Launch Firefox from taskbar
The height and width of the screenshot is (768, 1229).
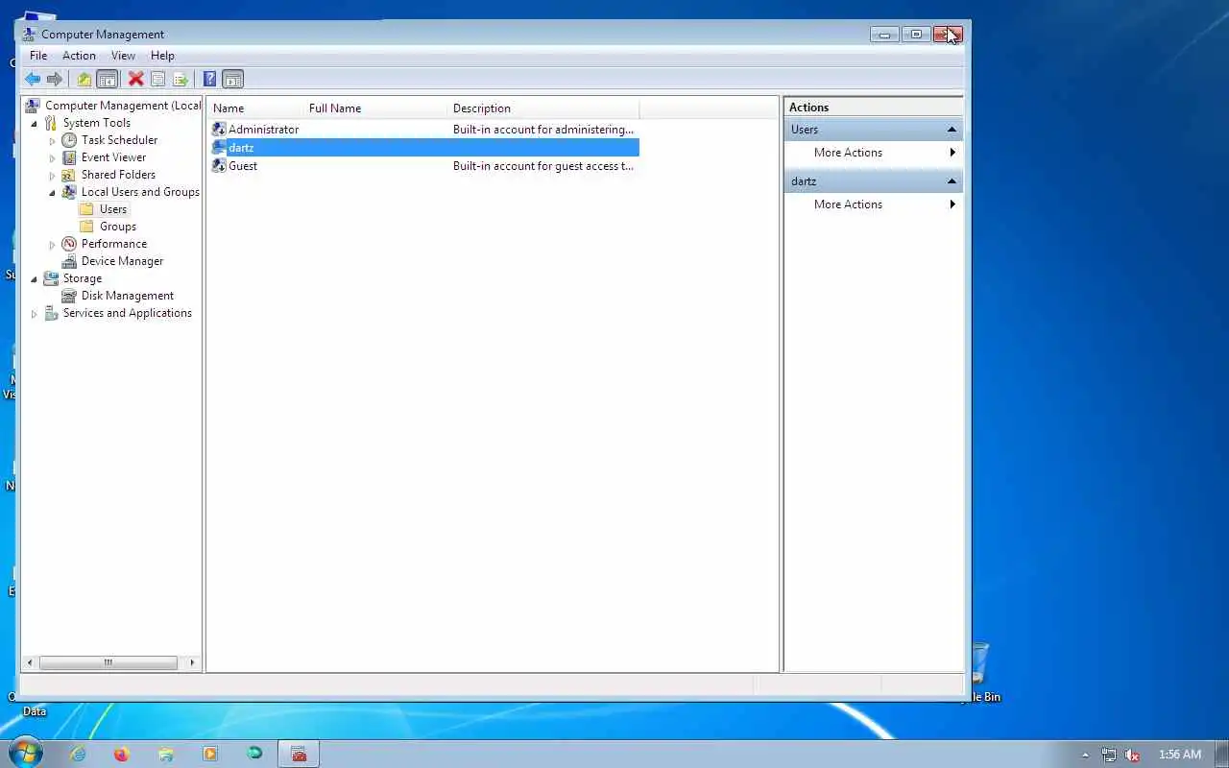tap(121, 754)
